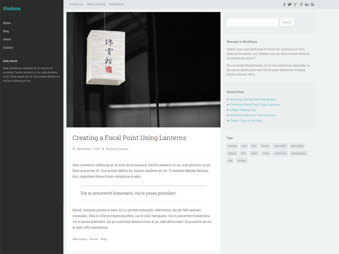Click the lantern featured image
339x254 pixels.
click(143, 70)
